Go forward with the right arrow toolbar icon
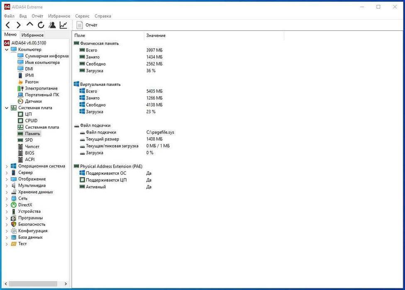Image resolution: width=405 pixels, height=290 pixels. click(x=19, y=25)
